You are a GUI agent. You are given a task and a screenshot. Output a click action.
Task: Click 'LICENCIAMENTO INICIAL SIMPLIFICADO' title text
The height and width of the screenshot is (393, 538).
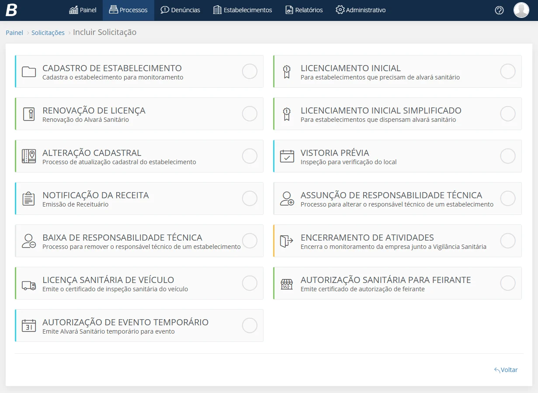pyautogui.click(x=381, y=110)
